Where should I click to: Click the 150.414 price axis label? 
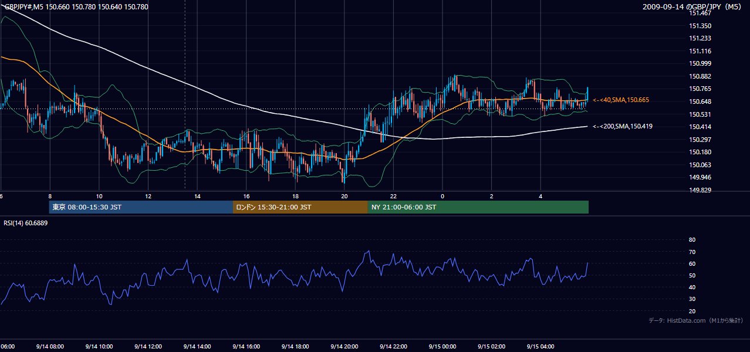point(700,127)
